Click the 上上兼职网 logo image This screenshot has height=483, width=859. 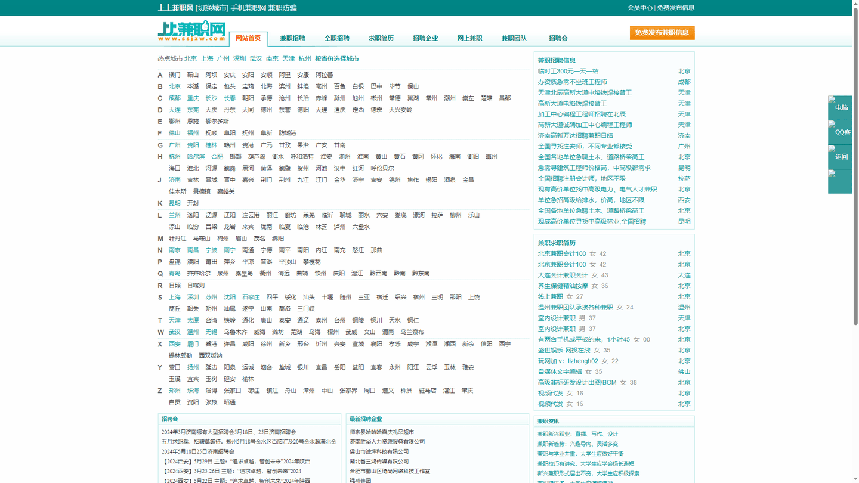[191, 31]
